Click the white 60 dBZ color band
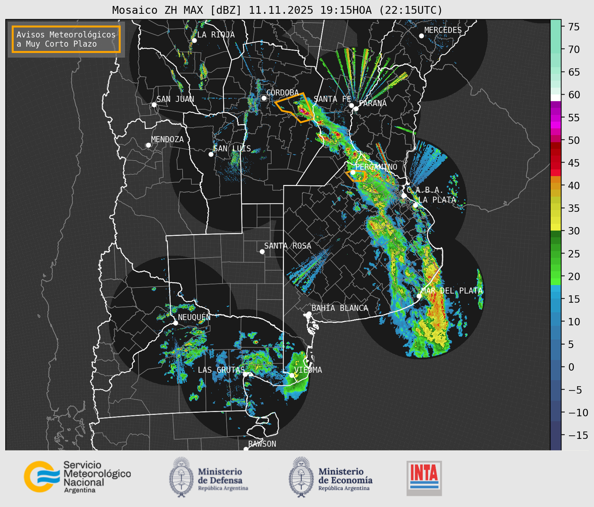Screen dimensions: 594x507 [x=556, y=98]
